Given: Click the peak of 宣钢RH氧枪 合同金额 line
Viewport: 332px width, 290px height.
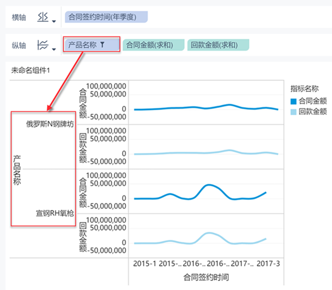Looking at the screenshot, I should click(x=209, y=185).
